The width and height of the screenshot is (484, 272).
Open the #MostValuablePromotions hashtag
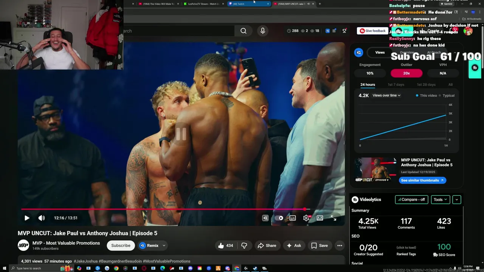coord(166,261)
